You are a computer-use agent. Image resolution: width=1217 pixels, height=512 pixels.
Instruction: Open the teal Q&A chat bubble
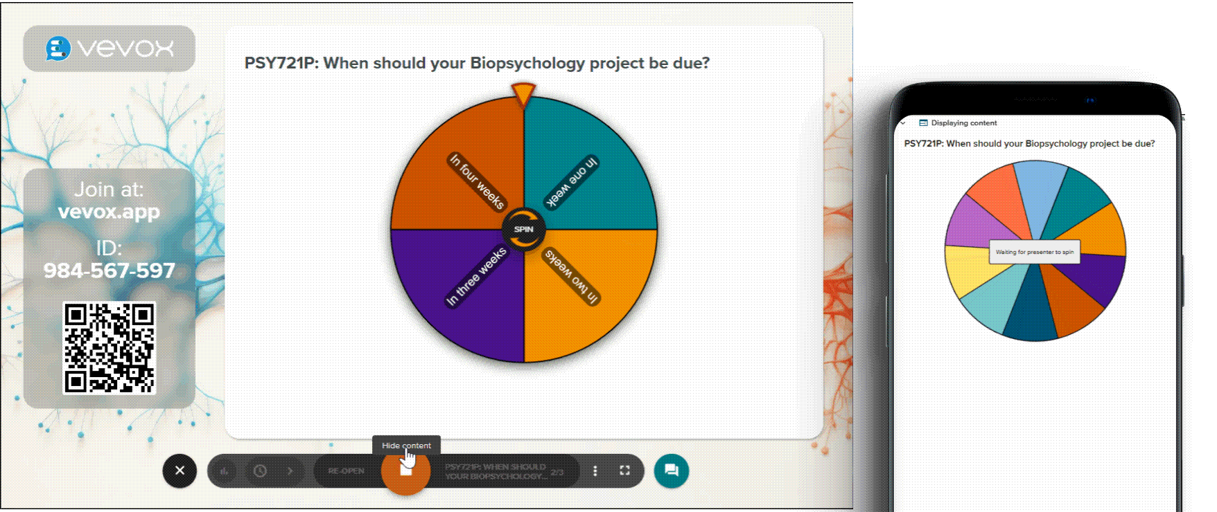[x=671, y=470]
